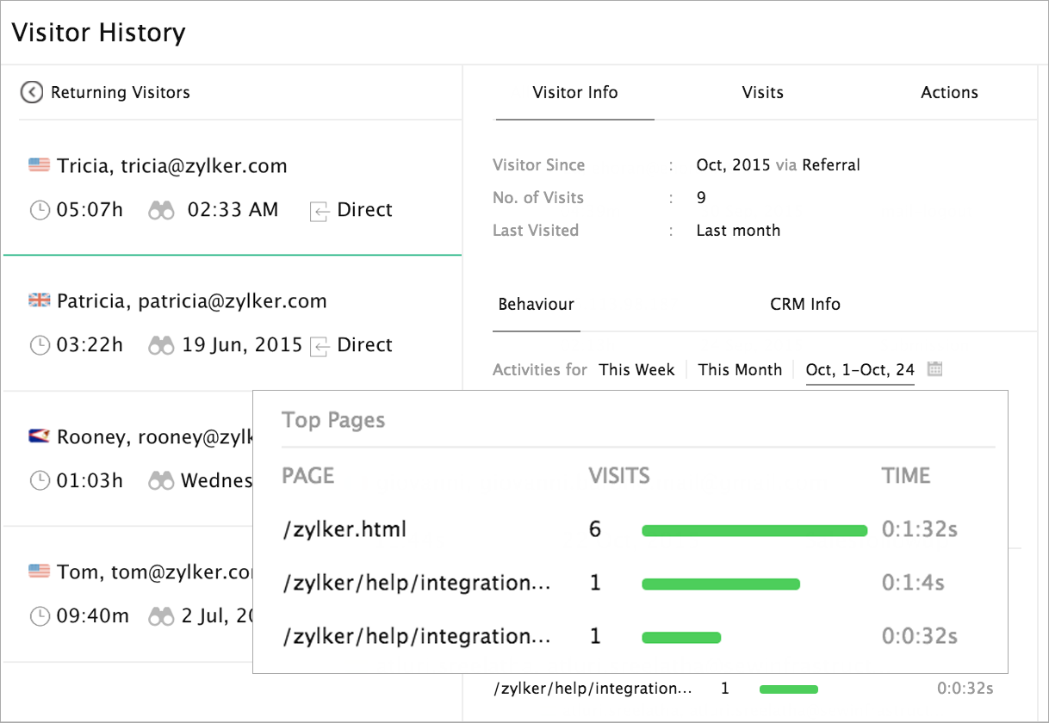Click the clock icon beside 09:40m
1049x723 pixels.
tap(40, 616)
